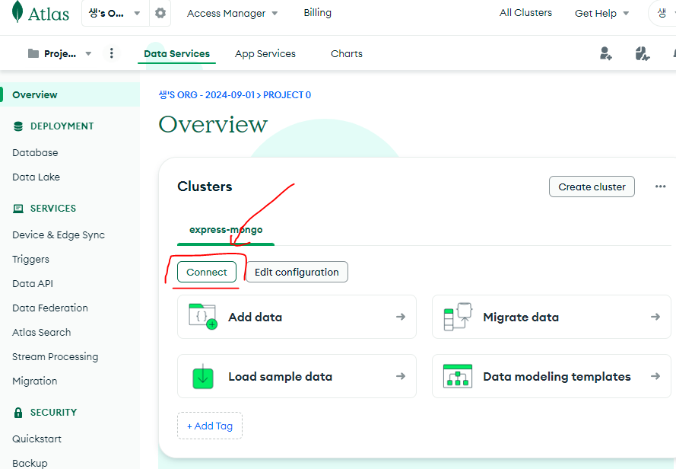The image size is (676, 469).
Task: Click the Connect button
Action: pos(207,272)
